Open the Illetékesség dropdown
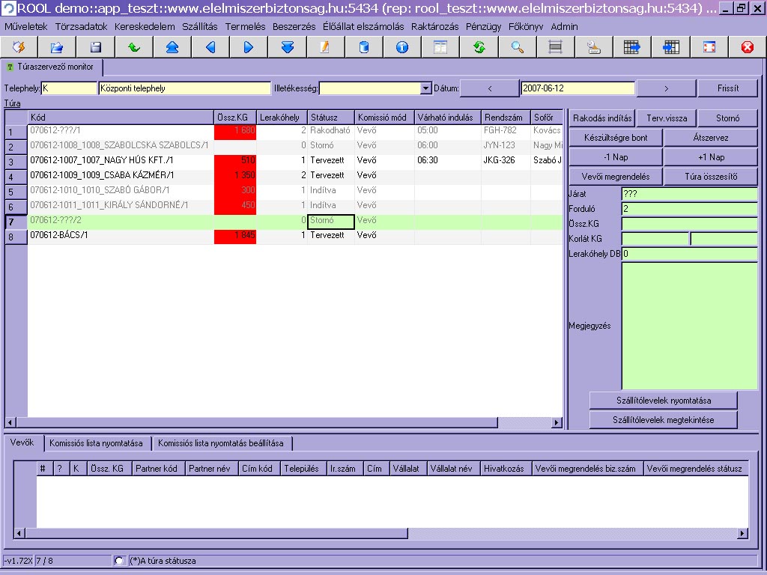The height and width of the screenshot is (575, 767). pyautogui.click(x=426, y=88)
